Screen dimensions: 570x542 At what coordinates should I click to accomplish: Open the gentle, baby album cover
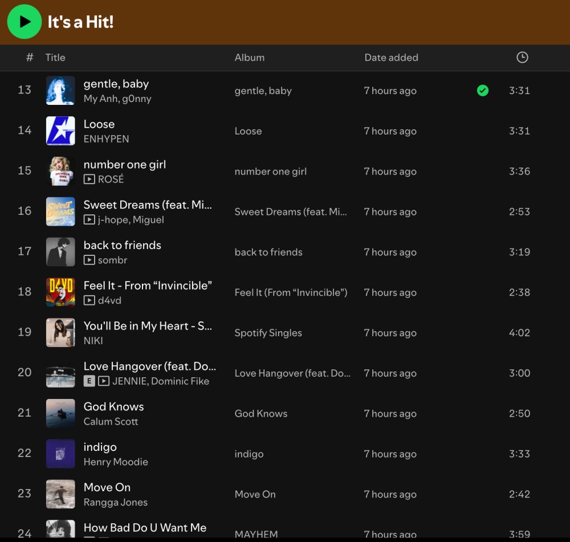(x=60, y=91)
